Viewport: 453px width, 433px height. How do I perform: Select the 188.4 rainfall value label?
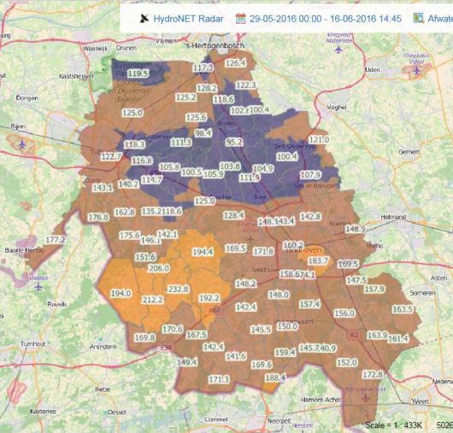tap(275, 377)
